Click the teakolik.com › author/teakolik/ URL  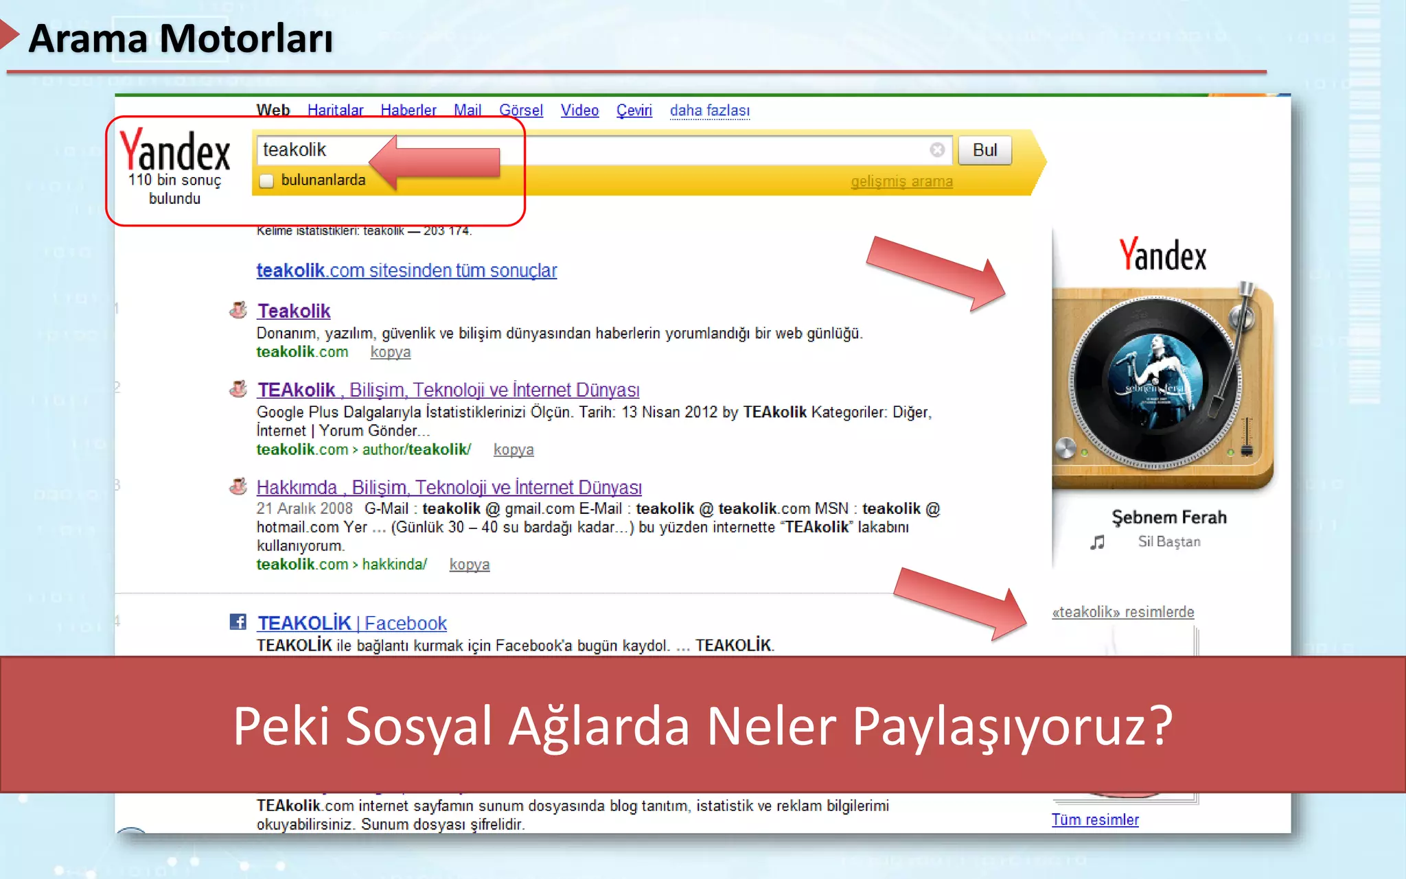[x=364, y=449]
